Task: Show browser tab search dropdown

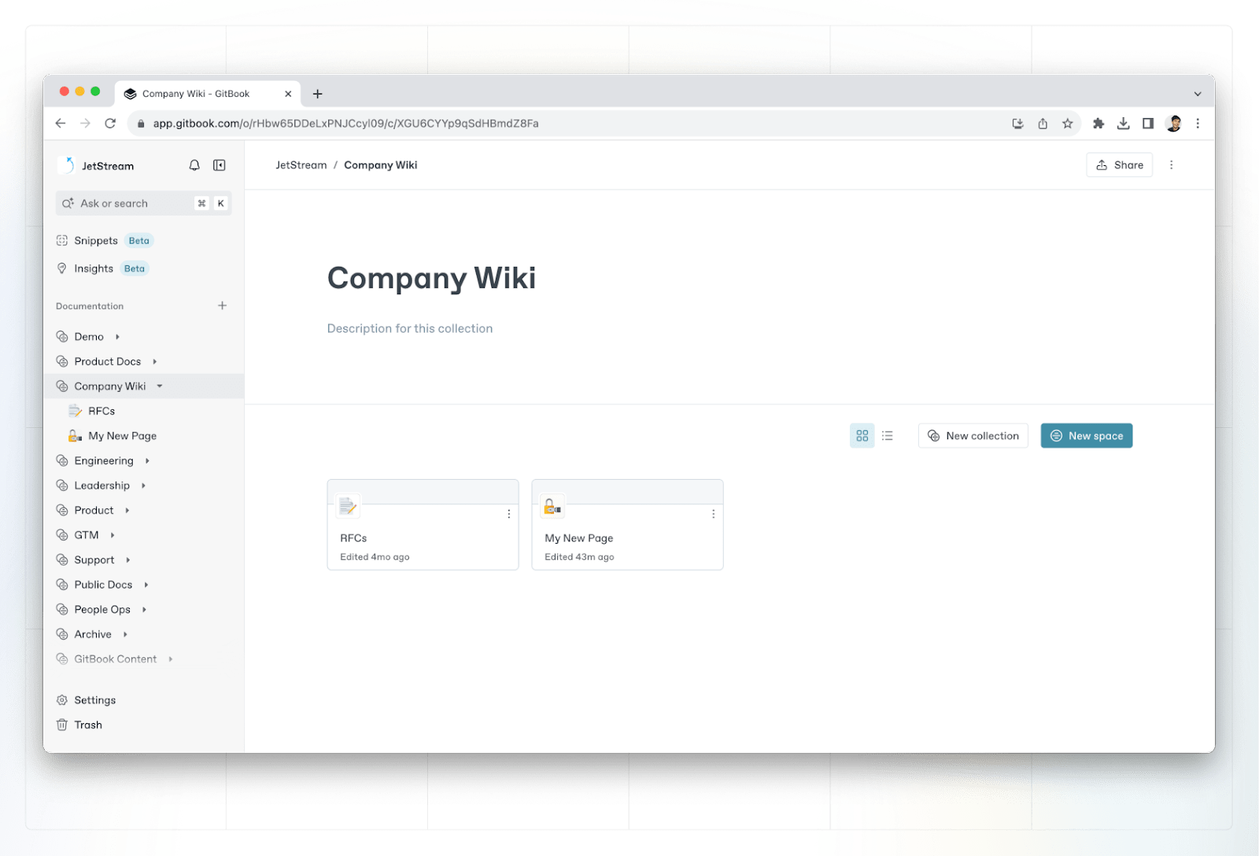Action: click(x=1198, y=94)
